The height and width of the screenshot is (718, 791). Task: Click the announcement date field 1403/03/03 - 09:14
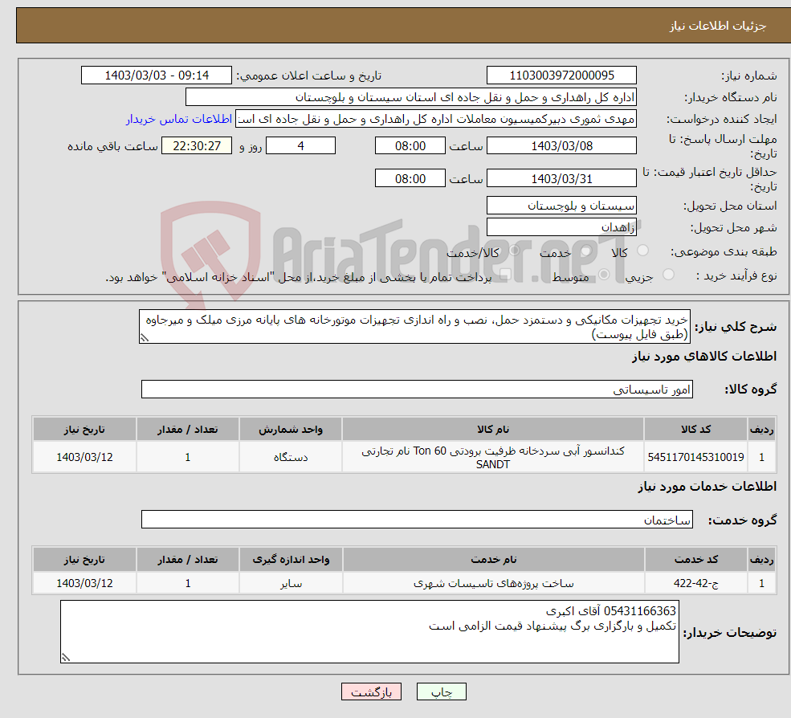click(x=157, y=75)
